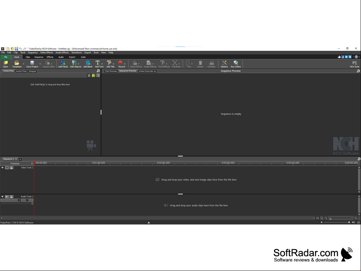Open Templates dropdown arrow
Image resolution: width=361 pixels, height=271 pixels.
[24, 64]
